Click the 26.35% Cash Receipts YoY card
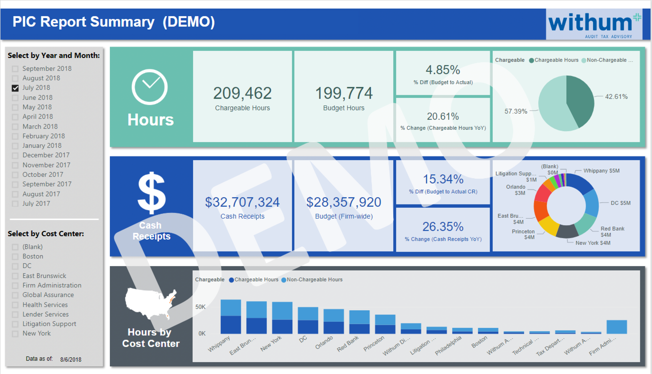 tap(443, 230)
